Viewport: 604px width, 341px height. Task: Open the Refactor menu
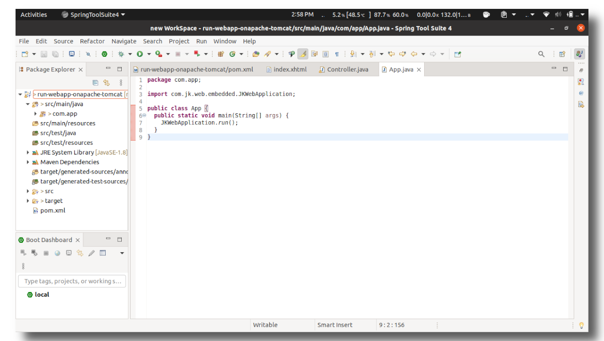click(x=92, y=41)
